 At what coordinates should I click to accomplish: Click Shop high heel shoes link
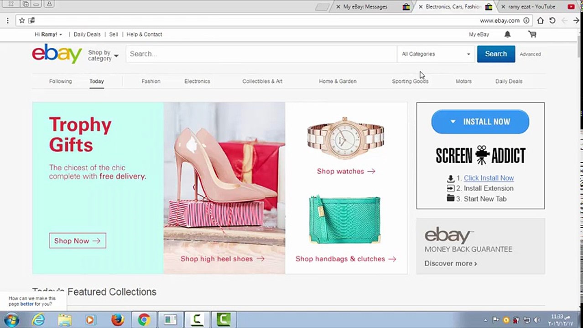coord(222,259)
